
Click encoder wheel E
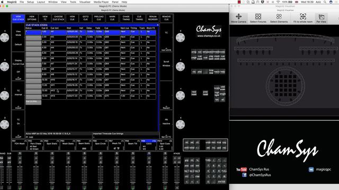[180, 37]
